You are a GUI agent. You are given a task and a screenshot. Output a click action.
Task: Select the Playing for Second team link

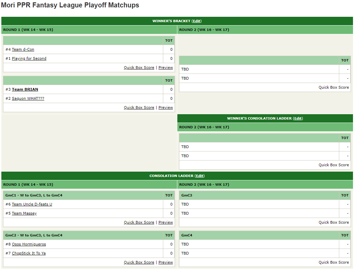pos(29,59)
